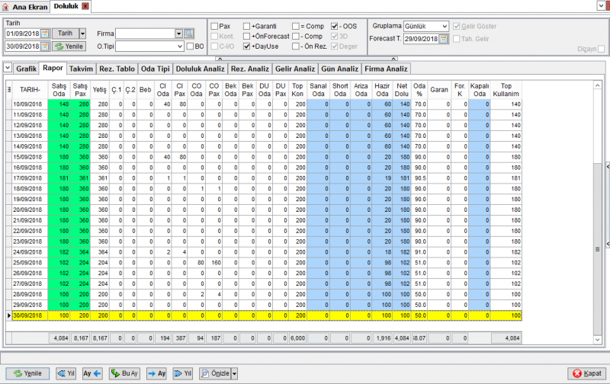Image resolution: width=610 pixels, height=384 pixels.
Task: Toggle the BO checkbox
Action: [x=190, y=46]
